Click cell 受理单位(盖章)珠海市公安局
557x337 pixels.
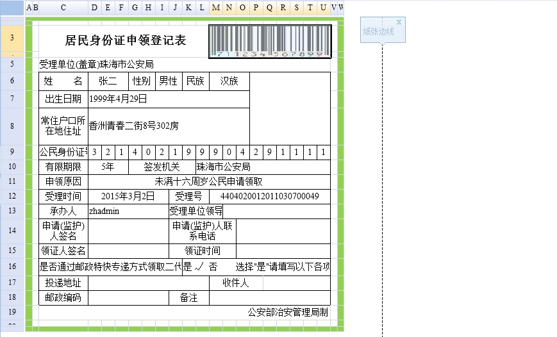pos(96,65)
